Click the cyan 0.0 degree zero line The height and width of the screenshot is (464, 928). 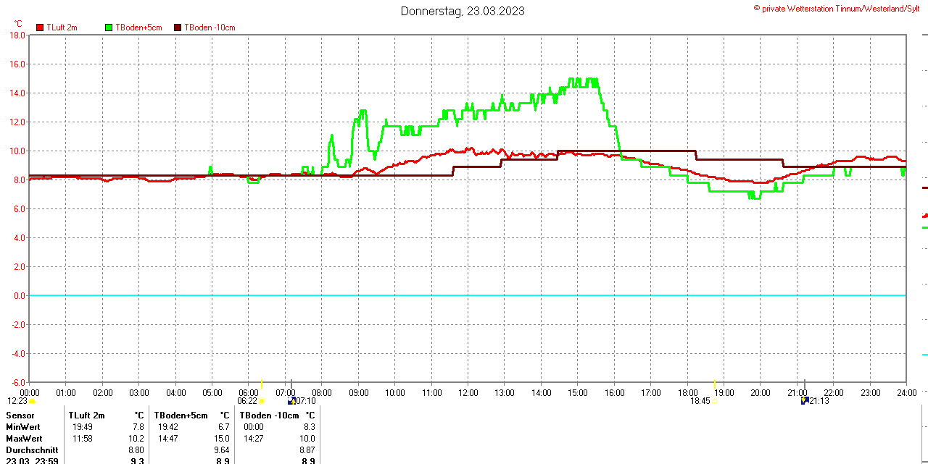[464, 295]
